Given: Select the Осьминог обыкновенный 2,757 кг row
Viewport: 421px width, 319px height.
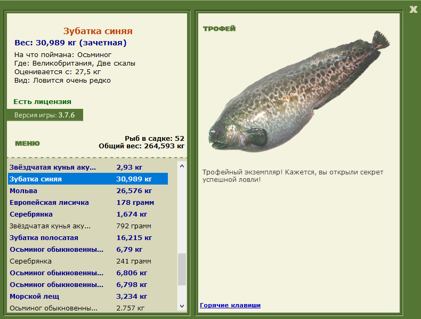Looking at the screenshot, I should click(x=88, y=308).
